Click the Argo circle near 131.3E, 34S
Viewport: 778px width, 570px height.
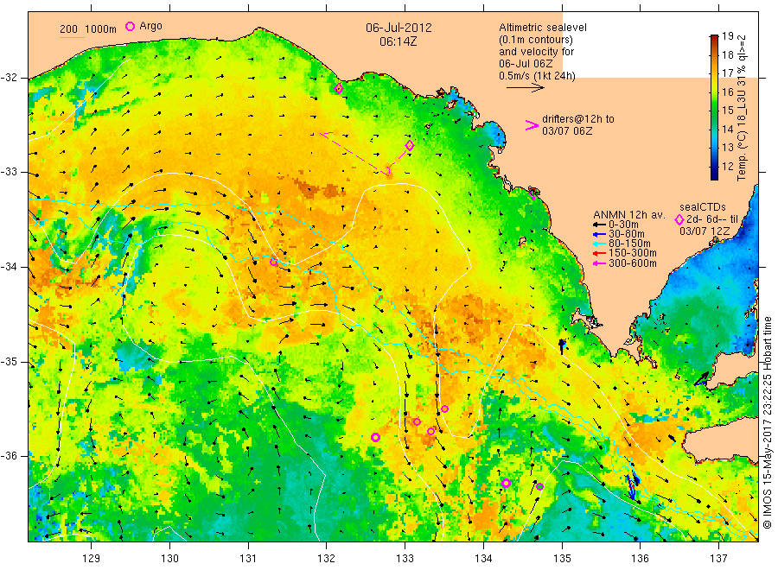coord(273,262)
